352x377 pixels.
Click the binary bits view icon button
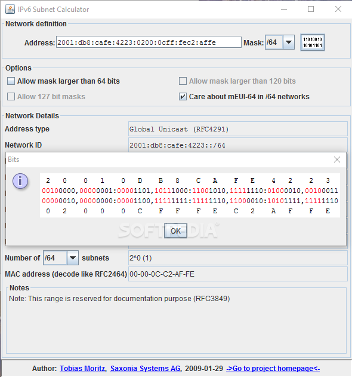(x=313, y=42)
